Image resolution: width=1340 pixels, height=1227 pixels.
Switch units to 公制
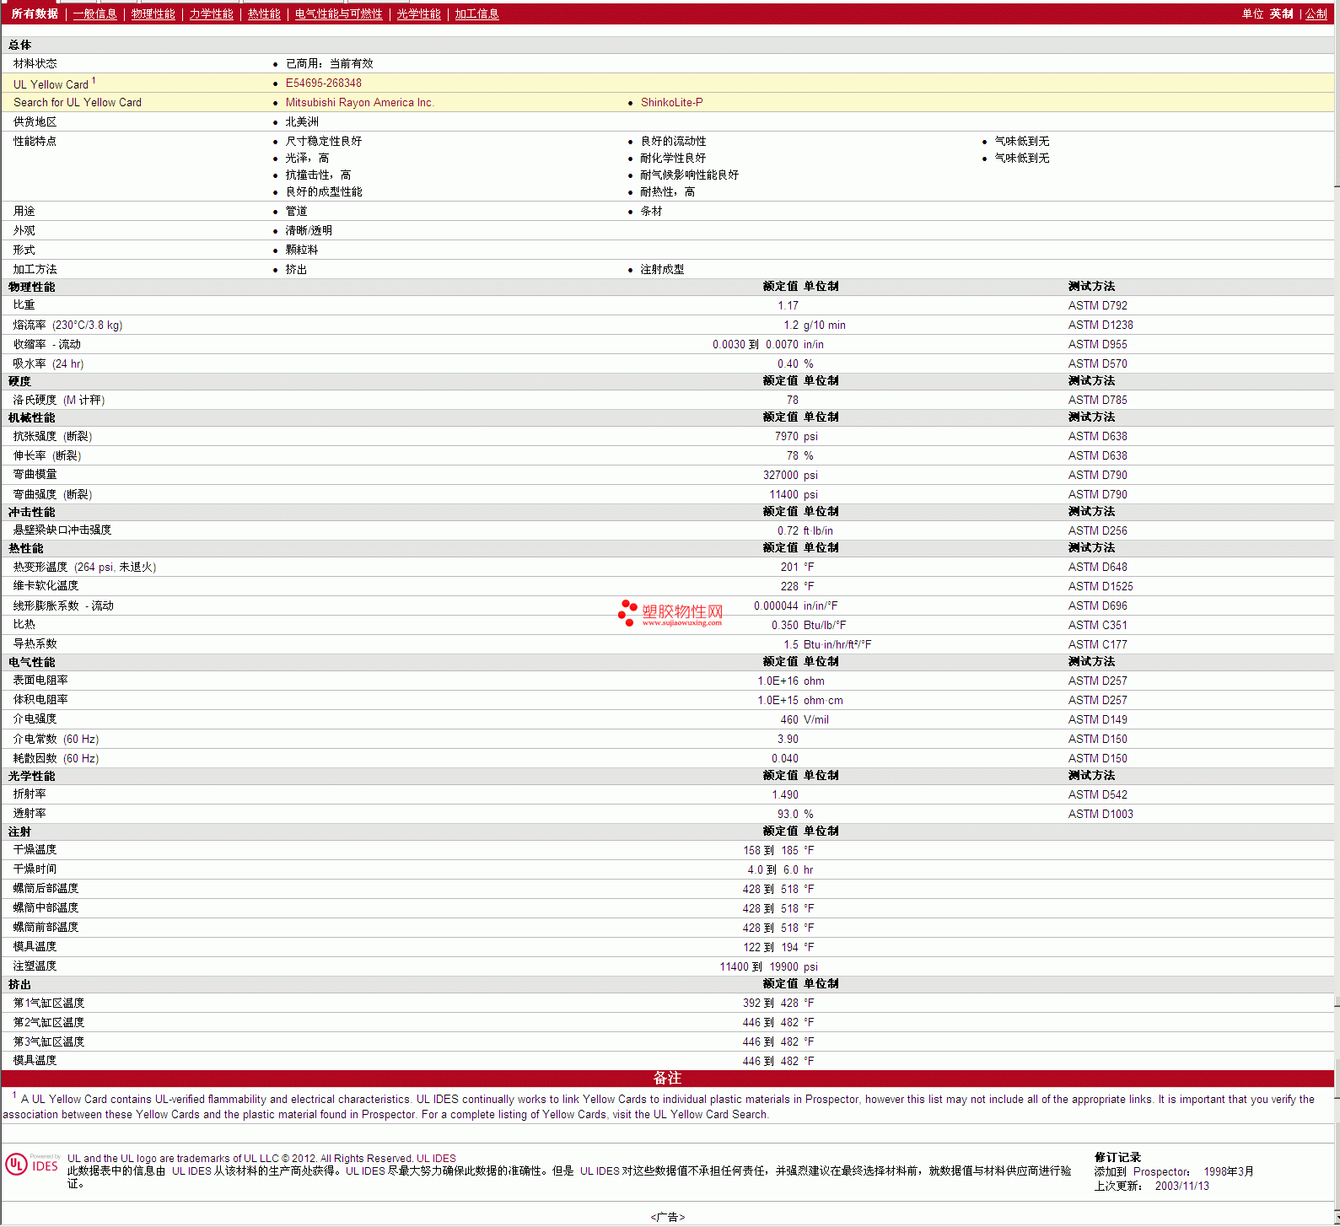pos(1316,14)
